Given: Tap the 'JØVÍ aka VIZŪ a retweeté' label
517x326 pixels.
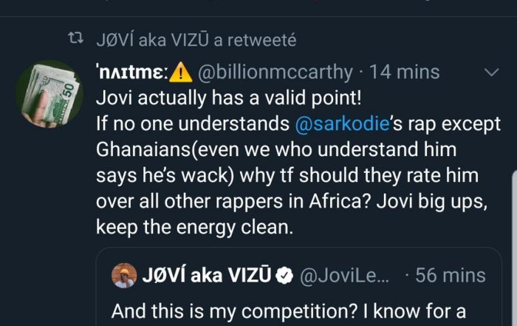Looking at the screenshot, I should 196,40.
